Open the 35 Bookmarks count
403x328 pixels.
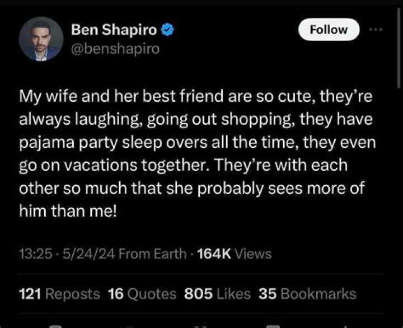(x=307, y=293)
